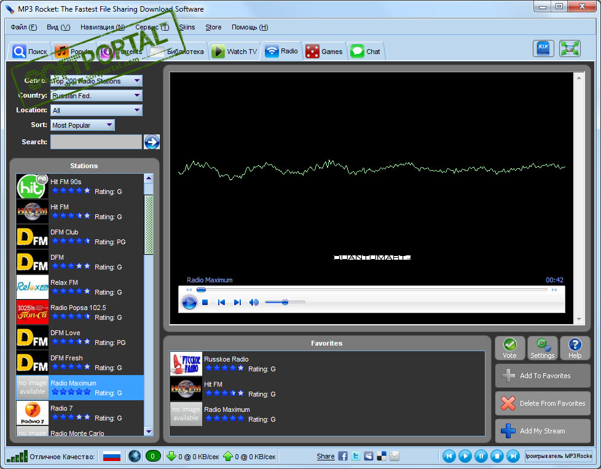Click the Share link
This screenshot has height=469, width=601.
coord(326,456)
